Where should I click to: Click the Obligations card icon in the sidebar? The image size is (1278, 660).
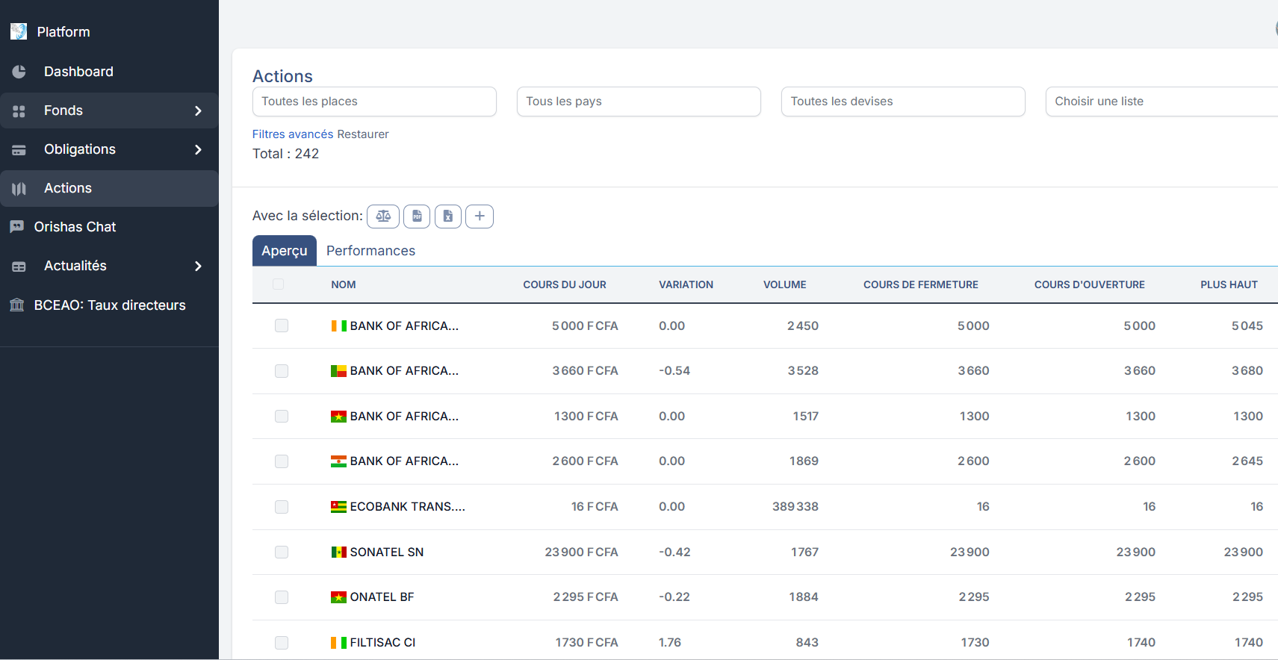19,150
